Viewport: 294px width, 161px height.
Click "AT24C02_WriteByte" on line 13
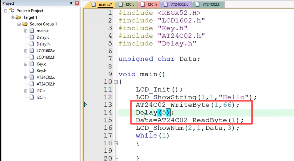point(173,105)
